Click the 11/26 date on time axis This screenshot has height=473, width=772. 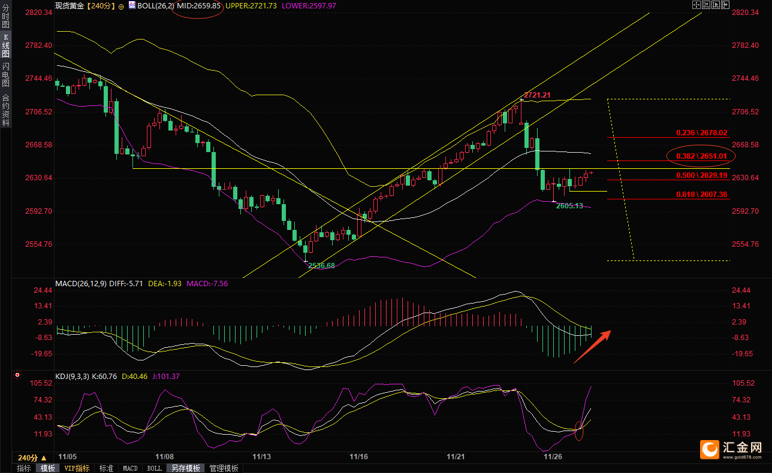553,456
